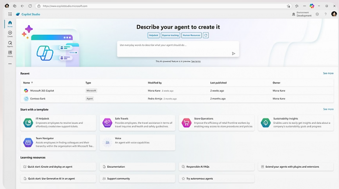Open the See terms link
Viewport: 339px width, 189px height.
point(196,61)
